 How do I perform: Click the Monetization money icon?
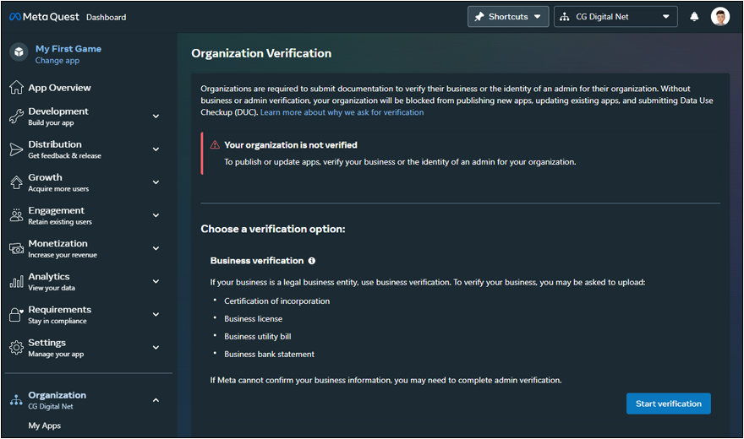pyautogui.click(x=16, y=248)
